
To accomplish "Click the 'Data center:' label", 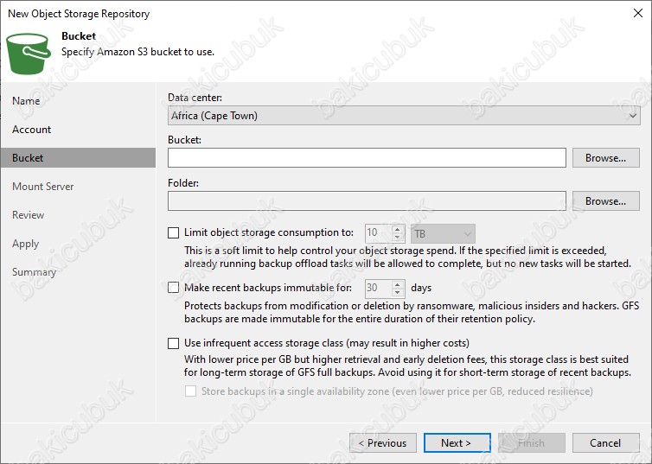I will coord(195,98).
